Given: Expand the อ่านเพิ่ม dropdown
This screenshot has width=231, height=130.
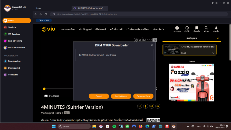Looking at the screenshot, I should [x=159, y=29].
